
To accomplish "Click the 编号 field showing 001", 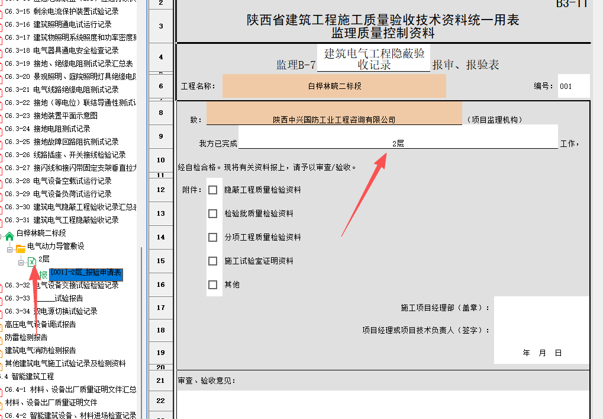I will [573, 86].
